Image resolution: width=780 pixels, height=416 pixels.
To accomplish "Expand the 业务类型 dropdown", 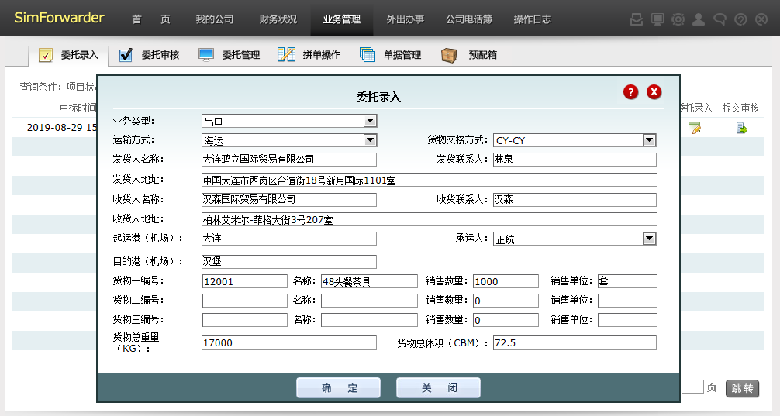I will coord(370,121).
